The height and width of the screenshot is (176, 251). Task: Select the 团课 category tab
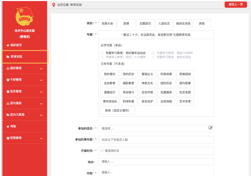(x=126, y=23)
